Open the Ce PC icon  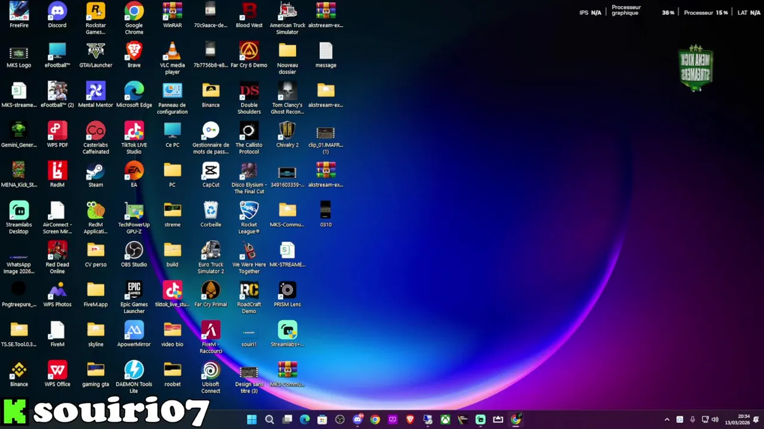click(172, 135)
